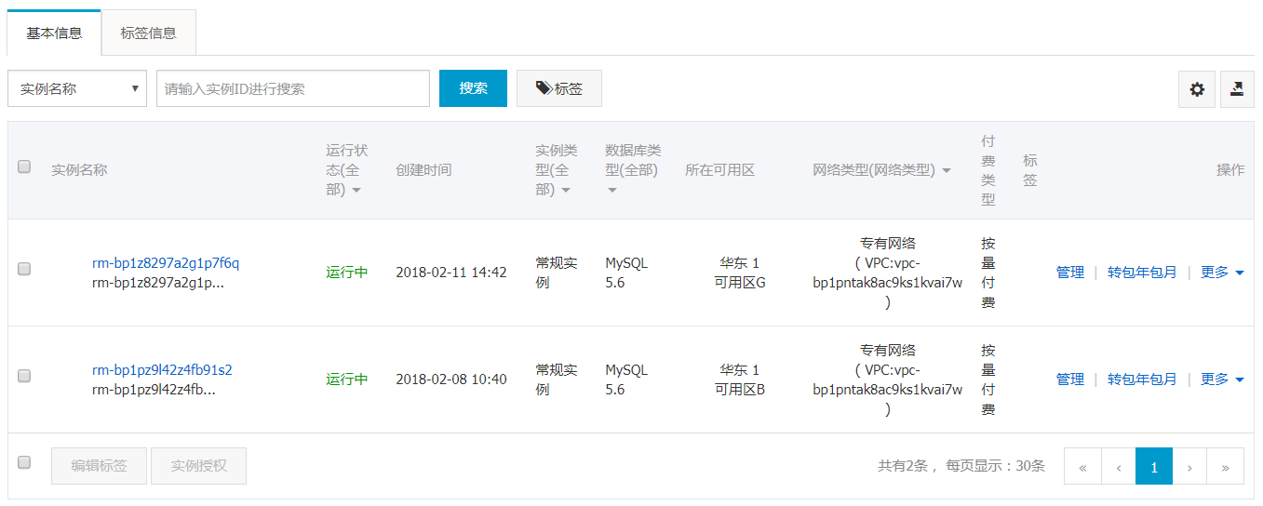Focus the instance ID search field
This screenshot has width=1263, height=506.
(x=293, y=88)
